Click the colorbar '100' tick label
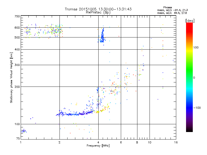The width and height of the screenshot is (207, 155). [x=196, y=48]
